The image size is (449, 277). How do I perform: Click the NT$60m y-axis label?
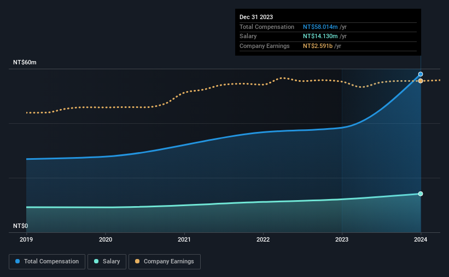tap(25, 62)
